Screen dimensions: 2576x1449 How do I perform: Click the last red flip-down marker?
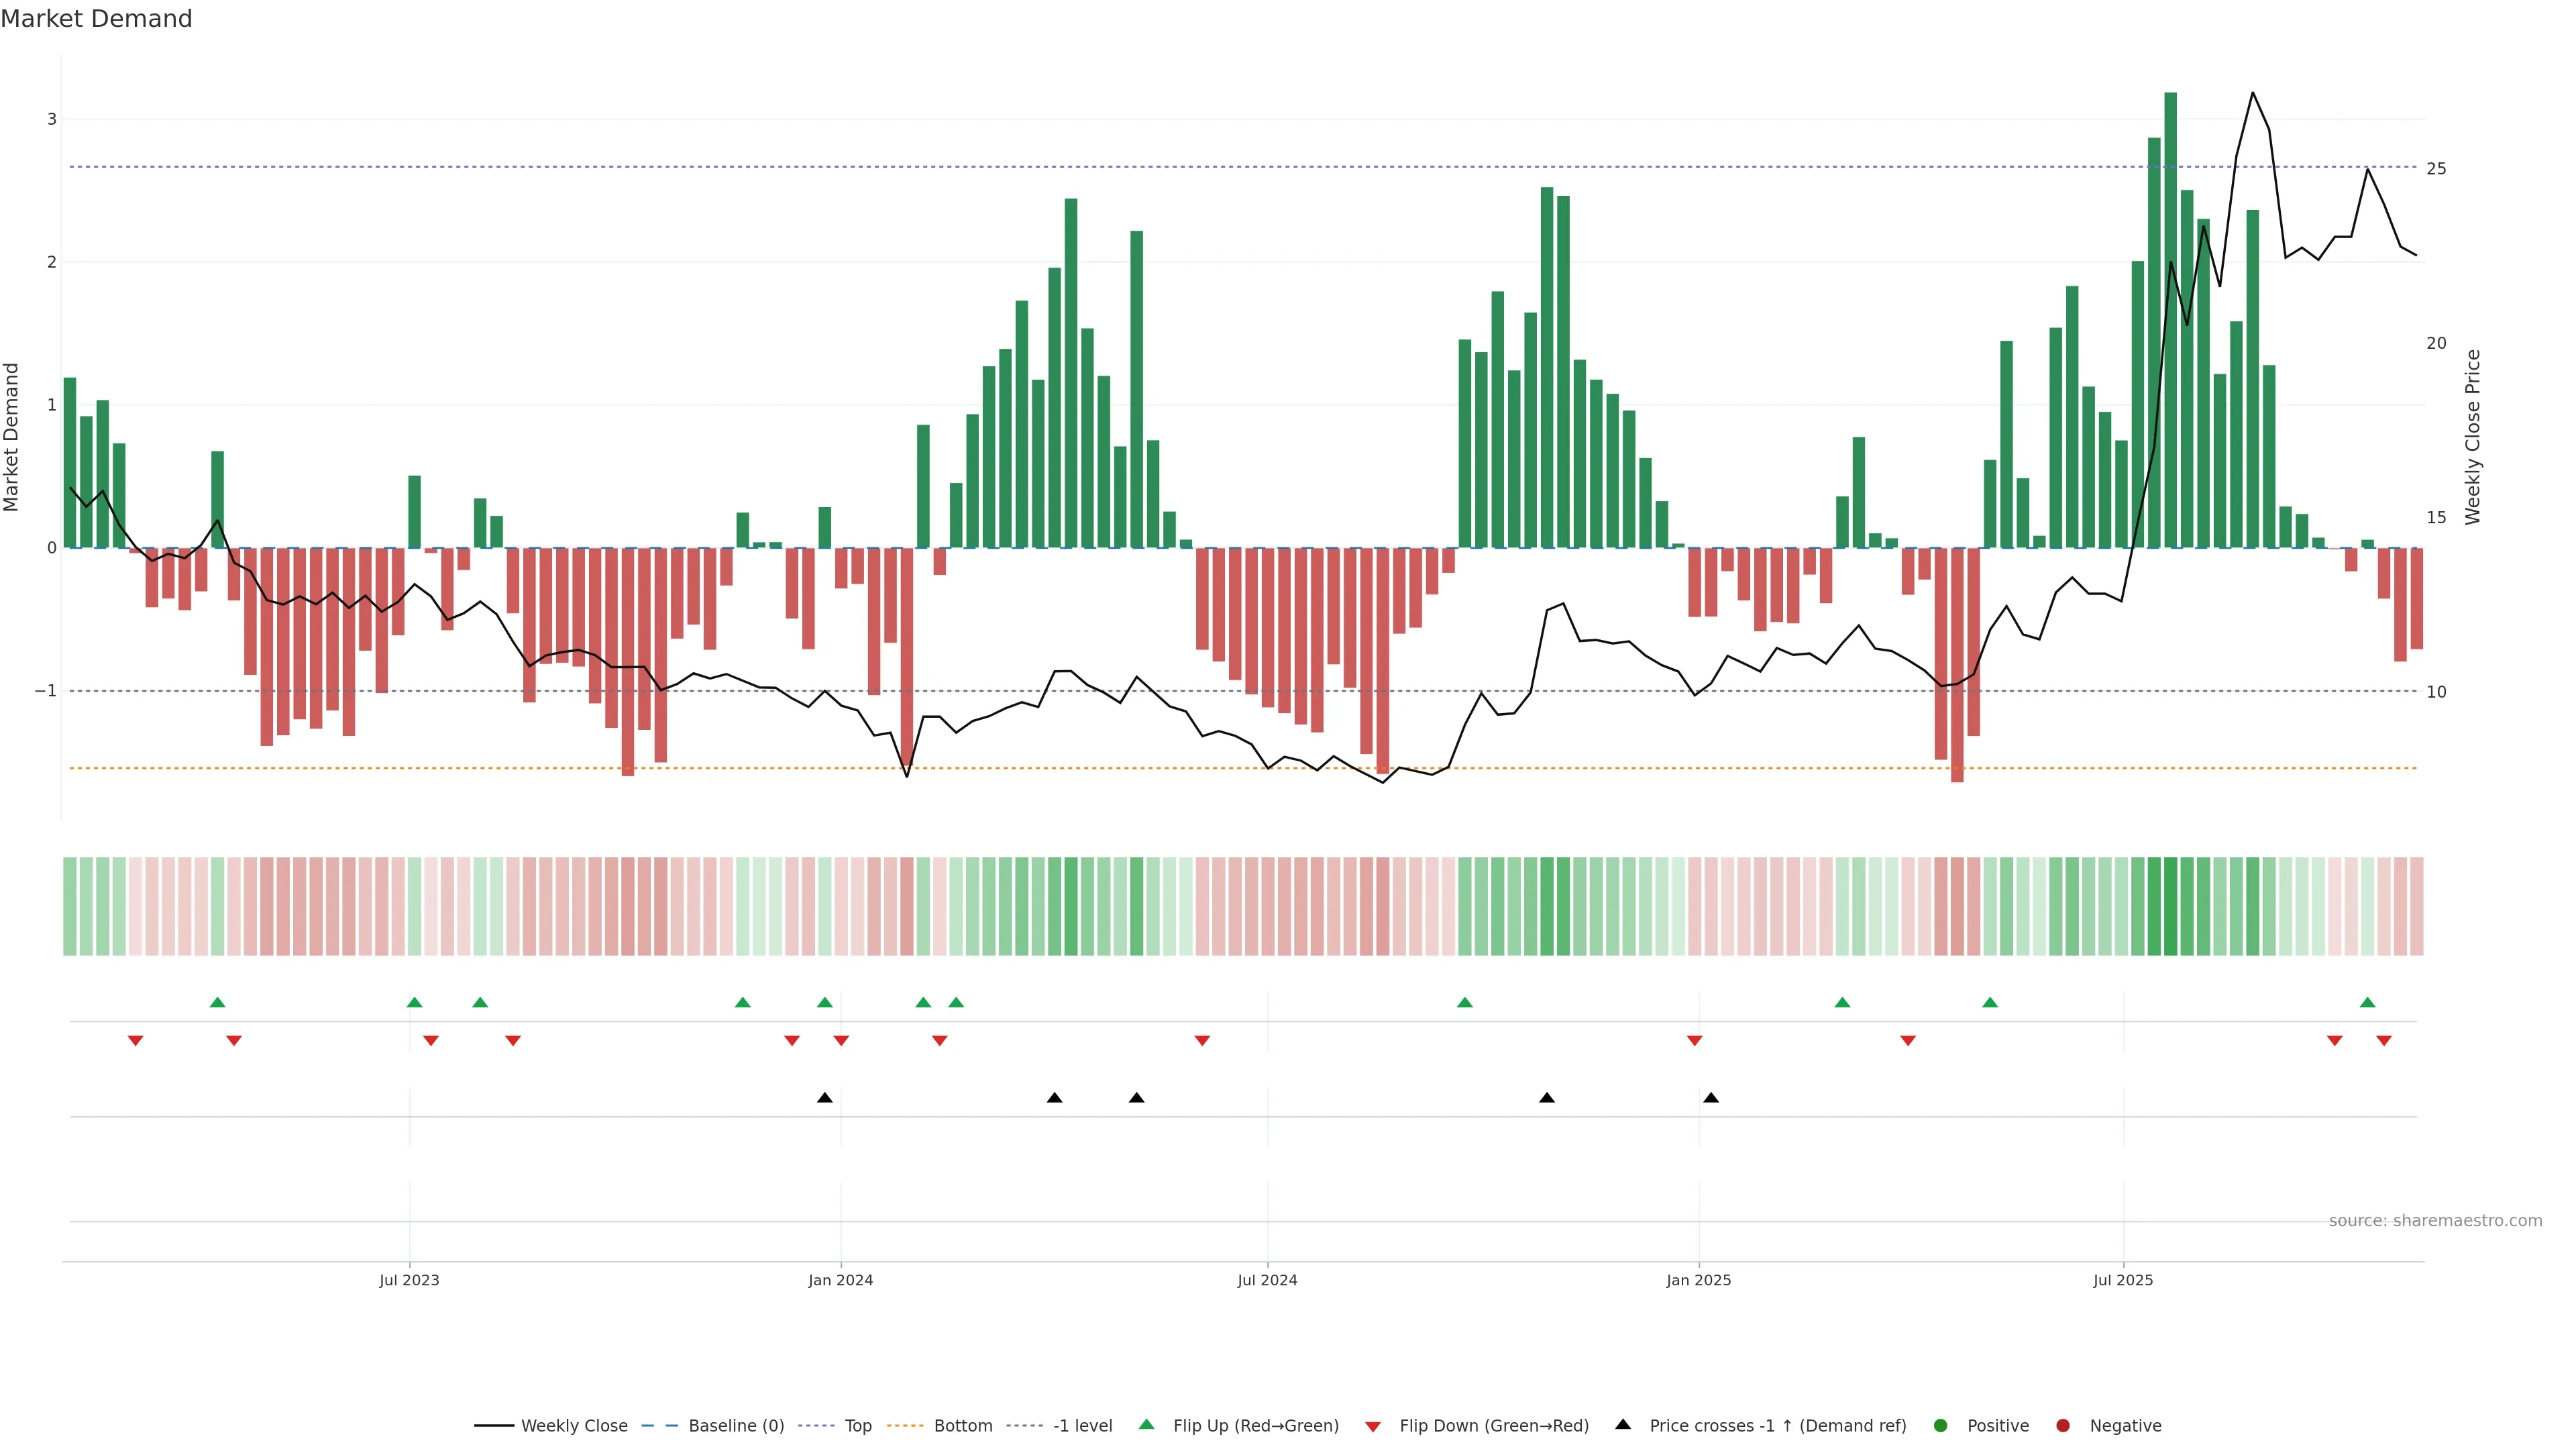point(2384,1041)
